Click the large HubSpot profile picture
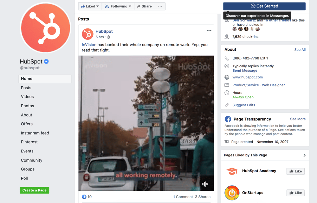This screenshot has width=317, height=203. (x=45, y=28)
